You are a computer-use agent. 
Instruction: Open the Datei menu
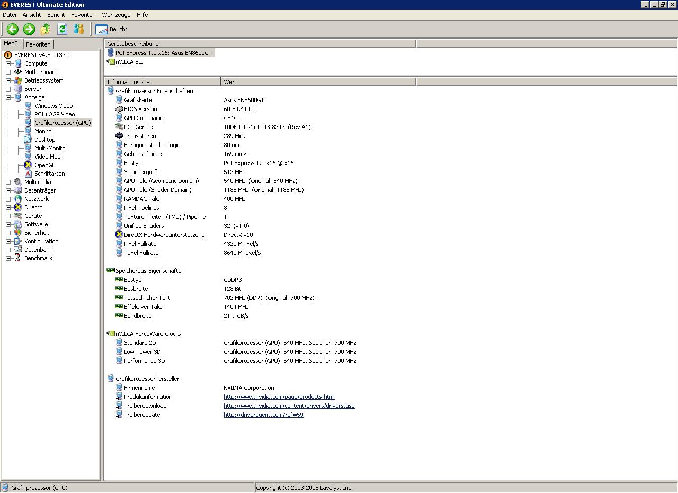tap(10, 15)
